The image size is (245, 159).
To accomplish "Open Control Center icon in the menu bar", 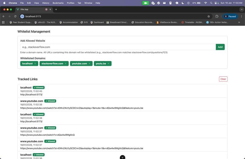I will point(216,3).
